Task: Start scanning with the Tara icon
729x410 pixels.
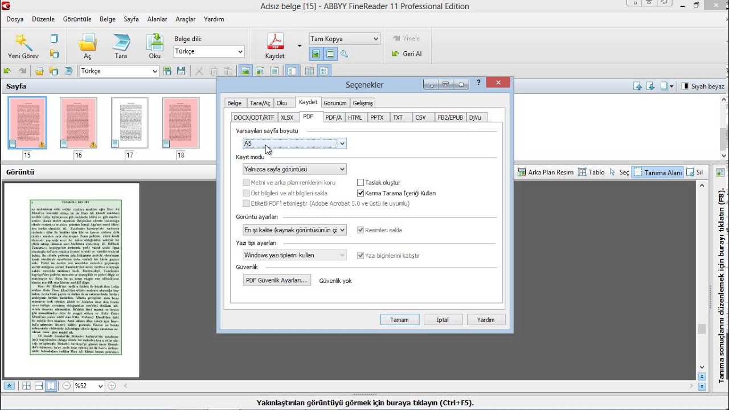Action: (121, 43)
